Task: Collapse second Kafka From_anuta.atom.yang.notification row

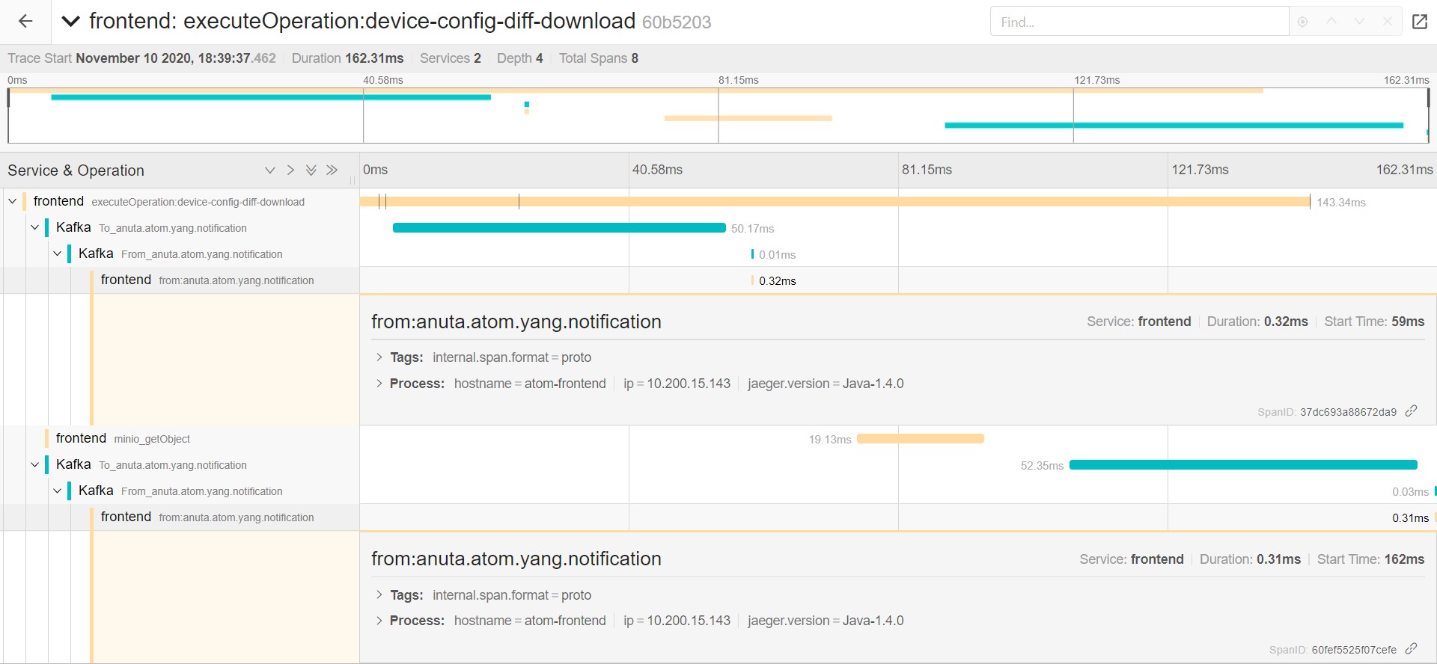Action: pos(58,491)
